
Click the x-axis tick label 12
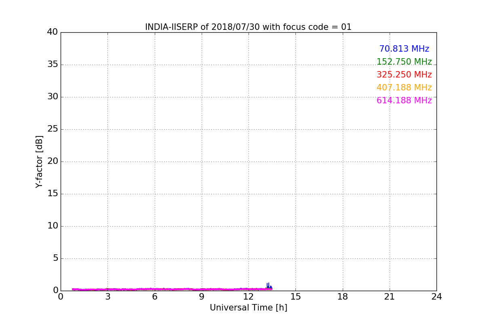[249, 297]
